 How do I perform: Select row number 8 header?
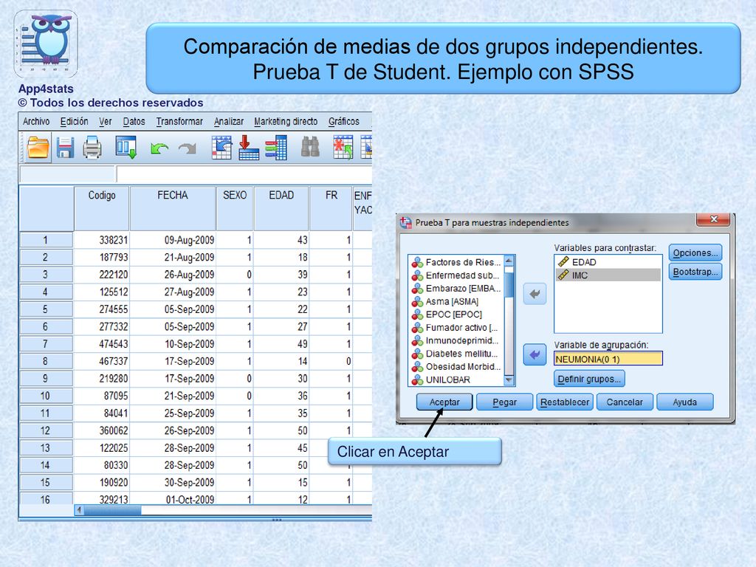pyautogui.click(x=46, y=361)
